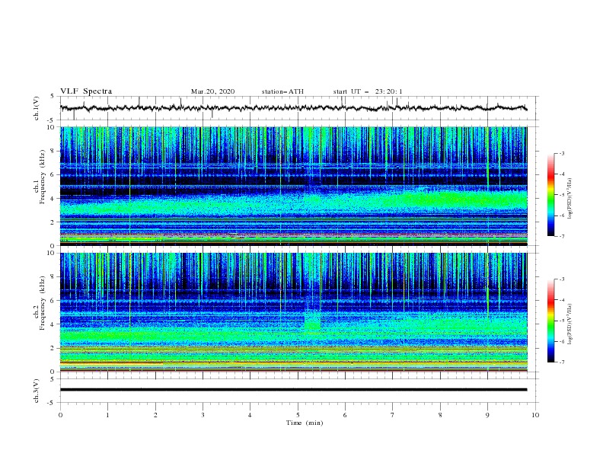Click the ch.3 flat black voltage trace

coord(293,390)
